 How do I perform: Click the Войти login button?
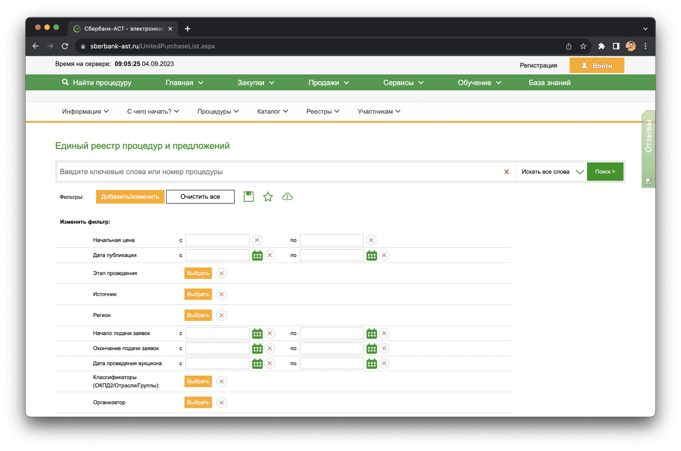pos(596,65)
